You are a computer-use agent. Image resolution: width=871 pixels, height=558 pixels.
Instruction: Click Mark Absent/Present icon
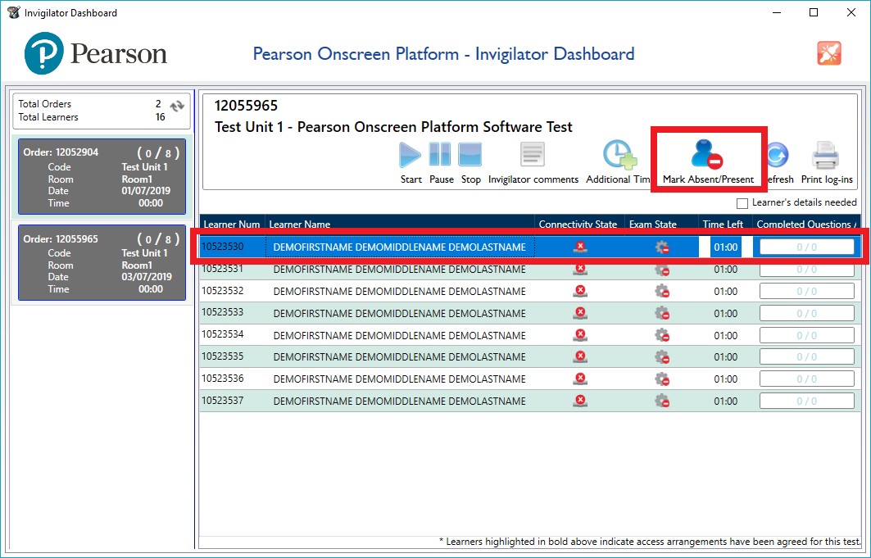707,156
